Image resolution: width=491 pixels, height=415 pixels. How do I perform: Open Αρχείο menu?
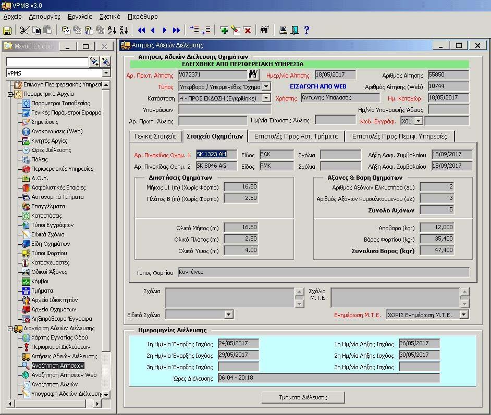13,17
